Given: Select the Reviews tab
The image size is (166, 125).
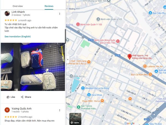Looking at the screenshot, I should (49, 6).
